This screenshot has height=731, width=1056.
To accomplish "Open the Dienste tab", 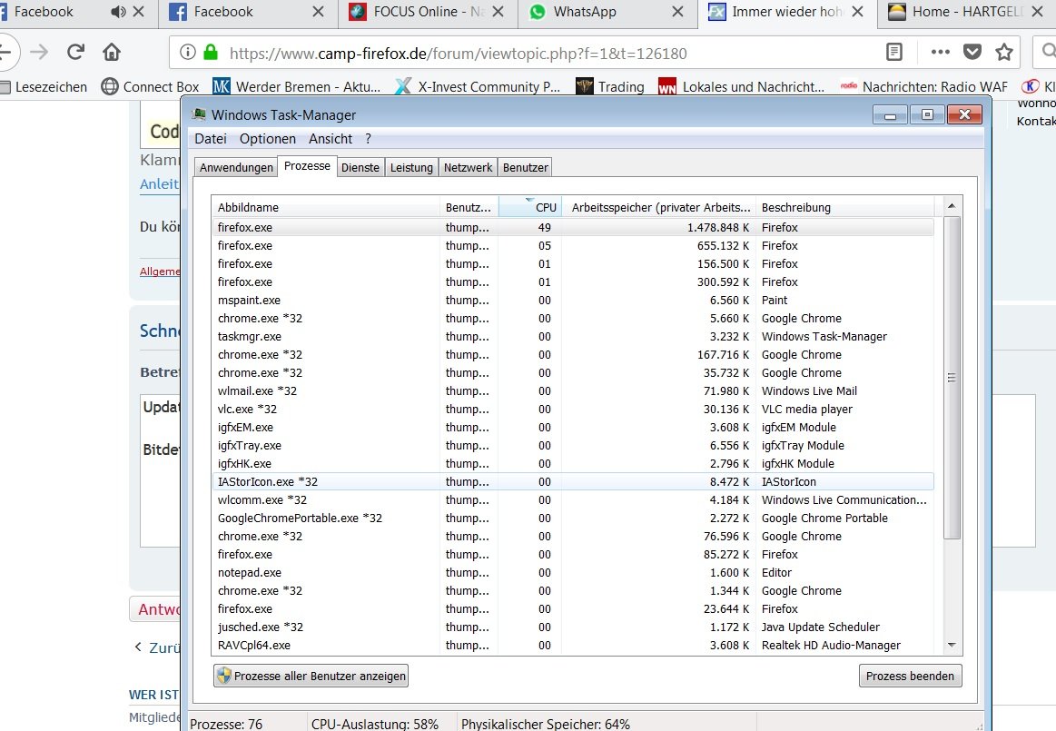I will (360, 167).
